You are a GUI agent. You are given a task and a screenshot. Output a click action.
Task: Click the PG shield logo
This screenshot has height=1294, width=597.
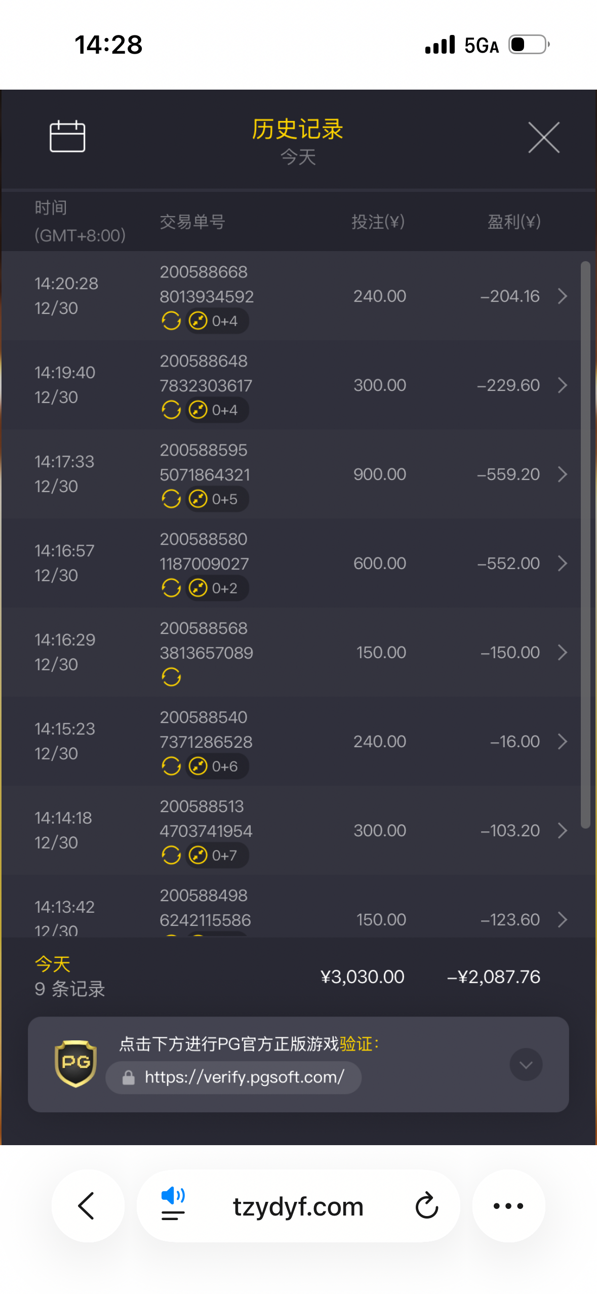[75, 1064]
